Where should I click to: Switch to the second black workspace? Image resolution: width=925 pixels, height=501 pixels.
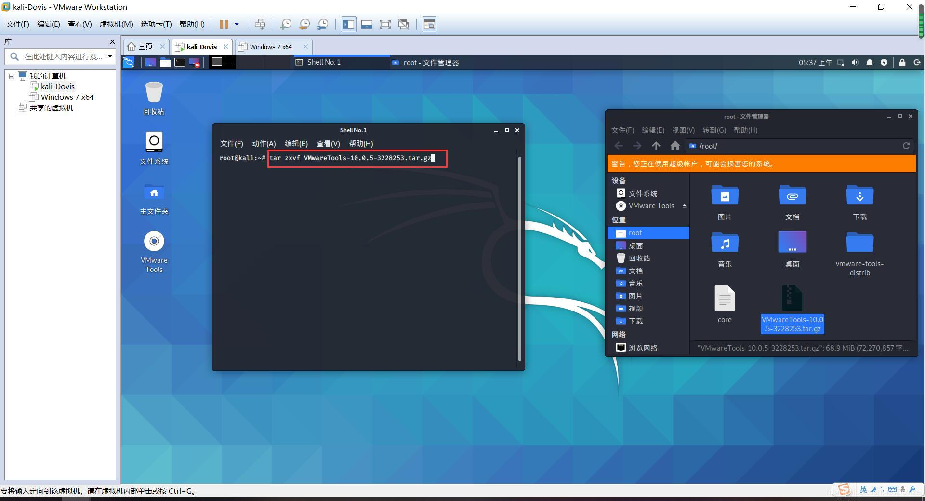(230, 61)
